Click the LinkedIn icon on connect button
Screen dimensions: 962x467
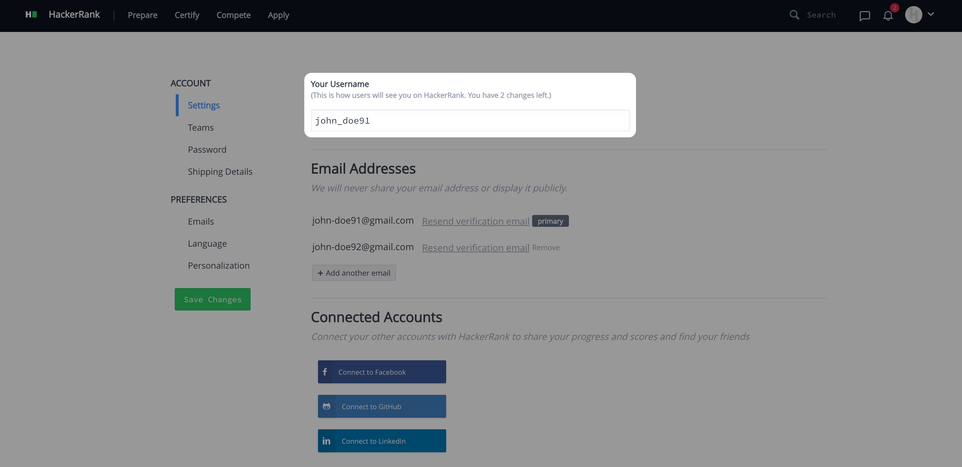(x=326, y=441)
